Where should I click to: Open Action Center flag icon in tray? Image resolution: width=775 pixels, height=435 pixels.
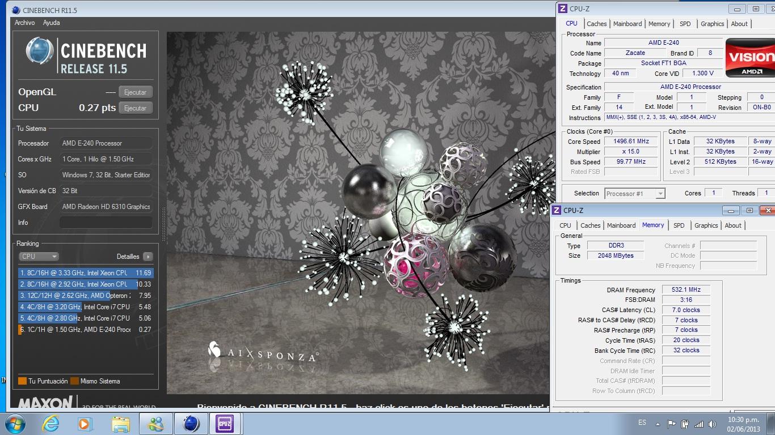click(672, 424)
